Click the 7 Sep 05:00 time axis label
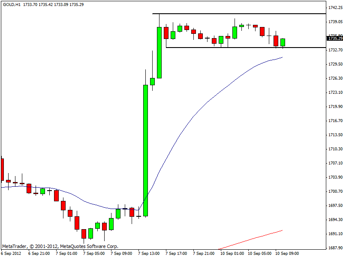The width and height of the screenshot is (343, 257). pyautogui.click(x=93, y=253)
